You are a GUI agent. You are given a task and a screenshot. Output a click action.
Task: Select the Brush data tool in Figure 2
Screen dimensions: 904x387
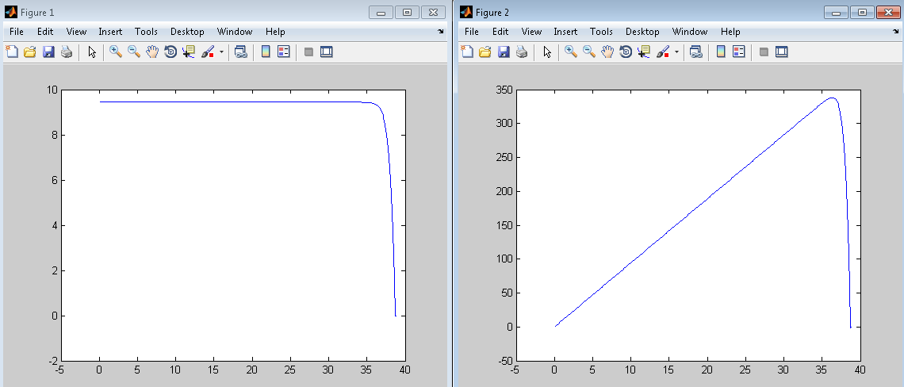[x=661, y=52]
